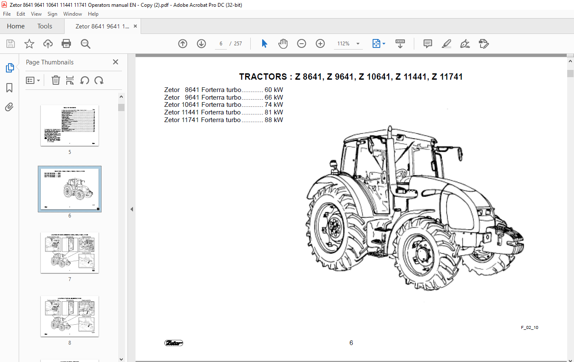Open the Sign document pen tool
Viewport: 574px width, 362px height.
pyautogui.click(x=465, y=44)
